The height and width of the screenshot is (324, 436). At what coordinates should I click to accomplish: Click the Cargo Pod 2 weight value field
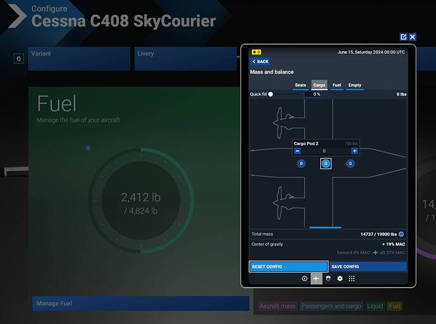(x=324, y=151)
